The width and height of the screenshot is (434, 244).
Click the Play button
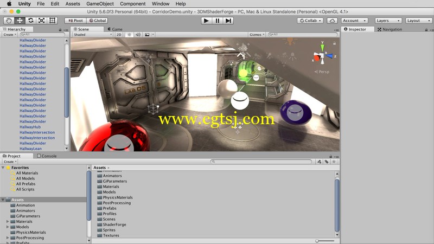[x=206, y=21]
